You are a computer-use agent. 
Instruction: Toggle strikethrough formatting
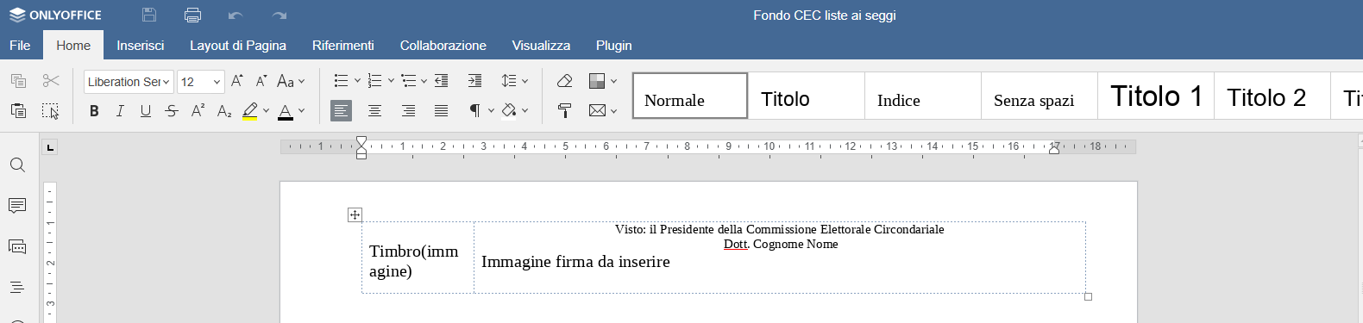[172, 110]
